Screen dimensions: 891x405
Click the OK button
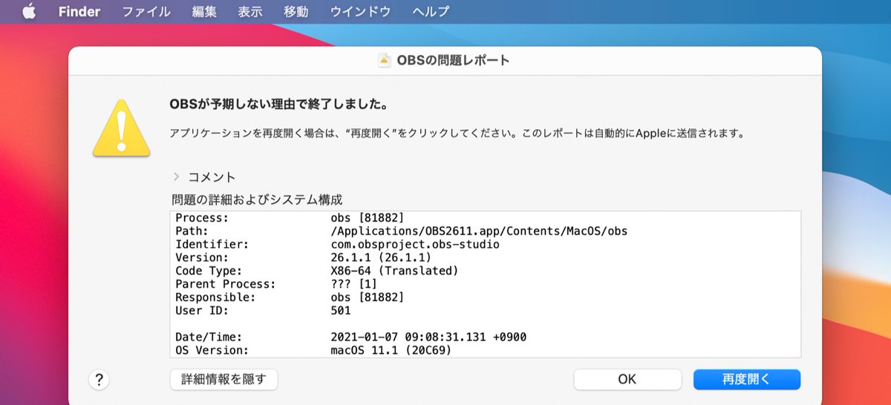[627, 379]
